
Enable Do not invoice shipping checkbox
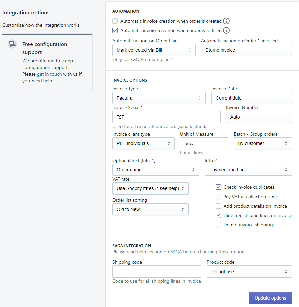click(218, 225)
